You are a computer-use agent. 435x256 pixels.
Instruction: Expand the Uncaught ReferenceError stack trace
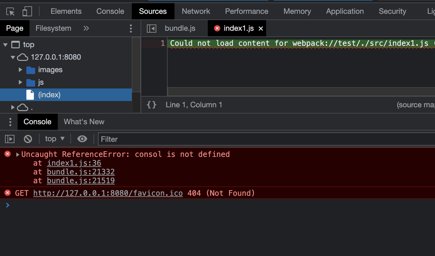click(18, 154)
